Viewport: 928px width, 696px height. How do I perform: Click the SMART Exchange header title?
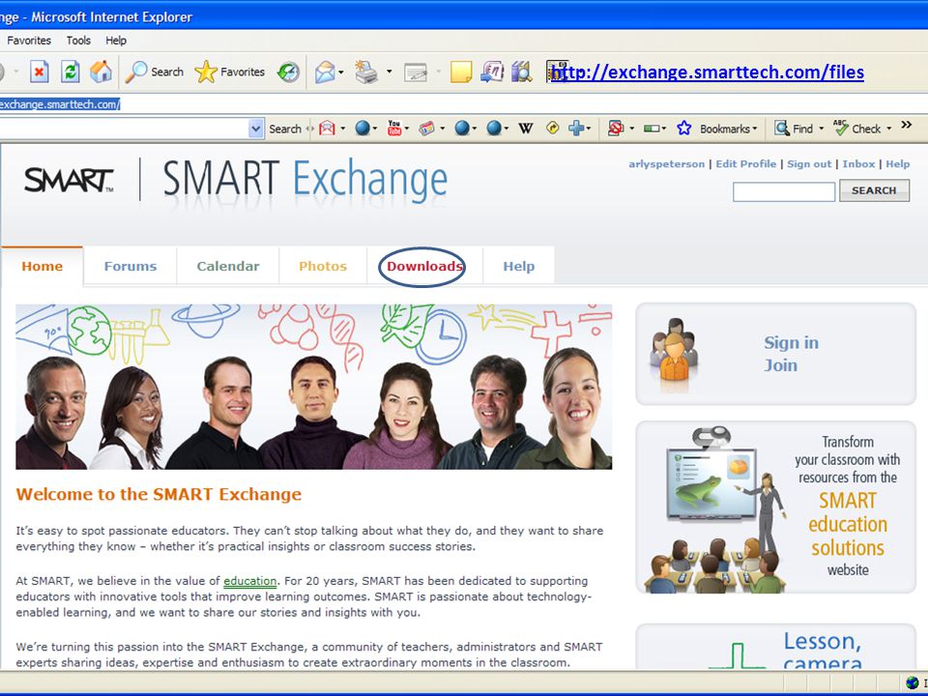tap(304, 179)
